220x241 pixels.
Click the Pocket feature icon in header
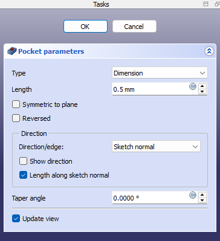click(12, 51)
